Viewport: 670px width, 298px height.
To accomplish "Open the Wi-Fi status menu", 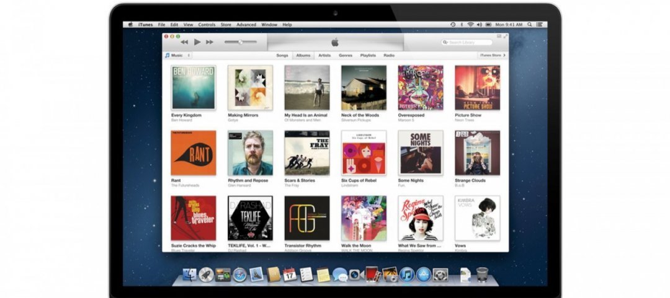I will coord(470,25).
